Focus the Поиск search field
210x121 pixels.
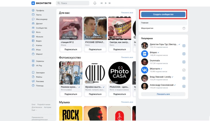pos(72,3)
